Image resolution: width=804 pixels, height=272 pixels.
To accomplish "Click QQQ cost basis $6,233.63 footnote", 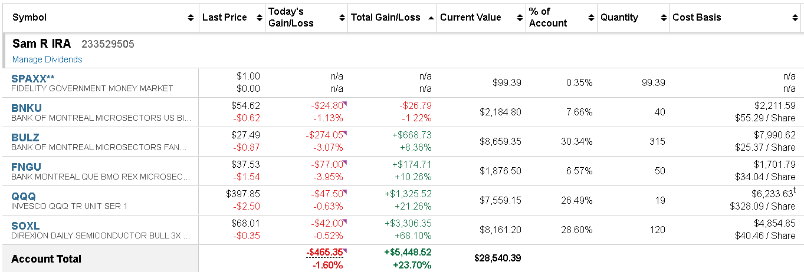I will (795, 190).
